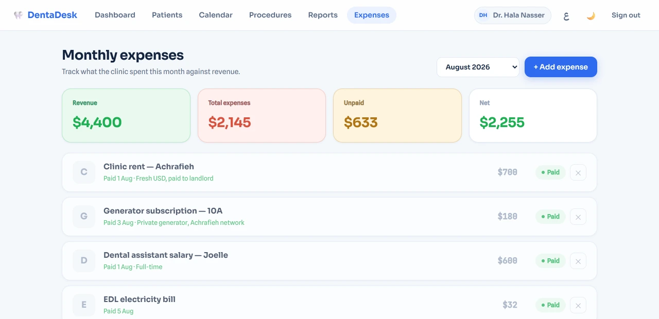The image size is (659, 319).
Task: Toggle Paid status for Dental assistant salary
Action: pyautogui.click(x=550, y=261)
